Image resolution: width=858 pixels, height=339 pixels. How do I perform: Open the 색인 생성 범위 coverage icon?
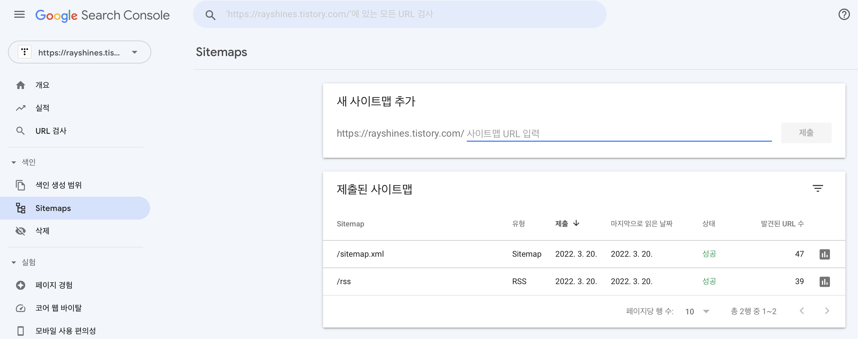click(21, 185)
